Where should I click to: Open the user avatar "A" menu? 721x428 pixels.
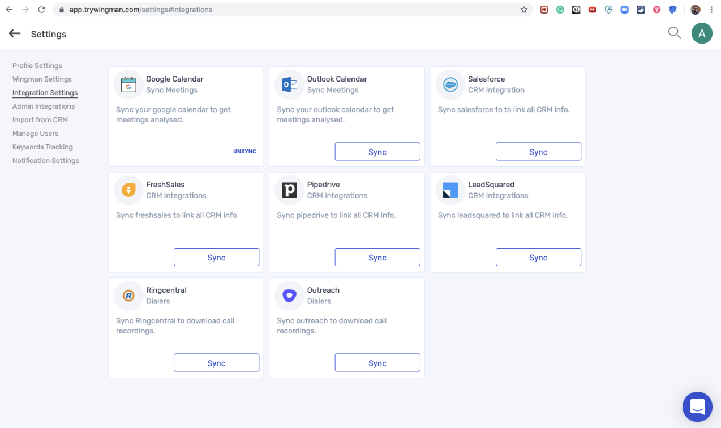point(702,33)
